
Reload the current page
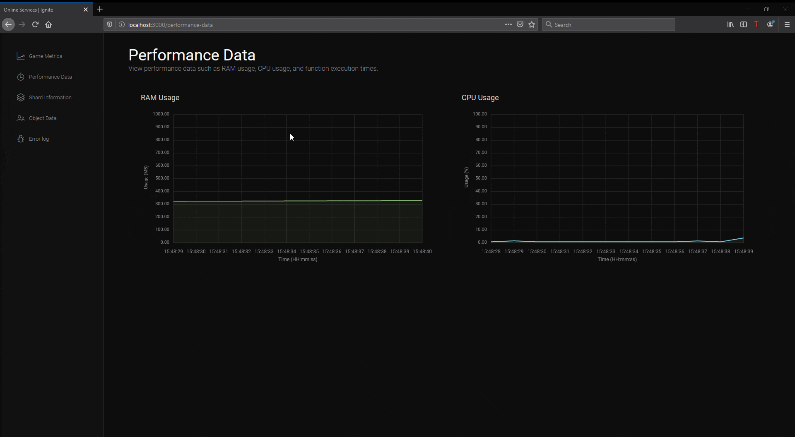35,24
